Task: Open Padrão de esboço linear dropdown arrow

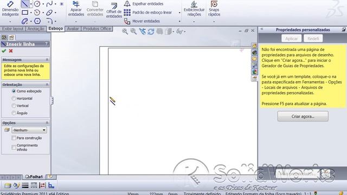Action: click(179, 12)
